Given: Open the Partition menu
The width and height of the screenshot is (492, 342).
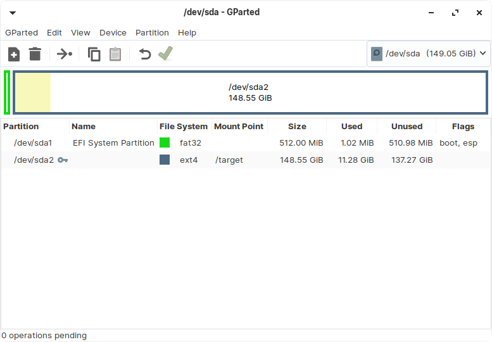Looking at the screenshot, I should tap(152, 32).
